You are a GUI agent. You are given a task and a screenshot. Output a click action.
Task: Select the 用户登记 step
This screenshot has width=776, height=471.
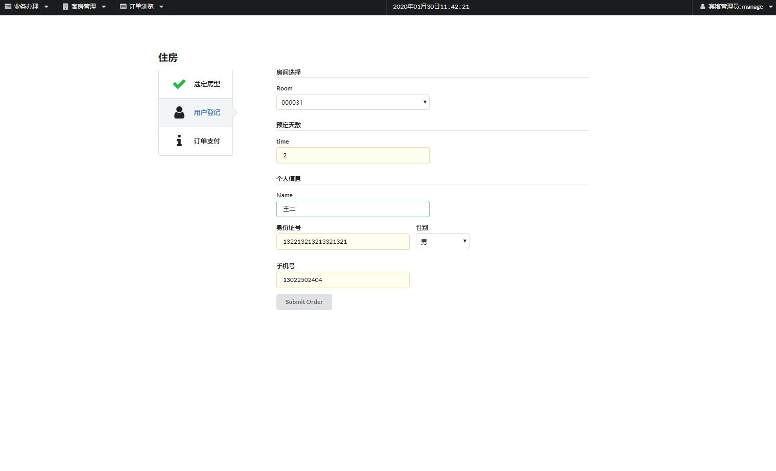click(196, 112)
